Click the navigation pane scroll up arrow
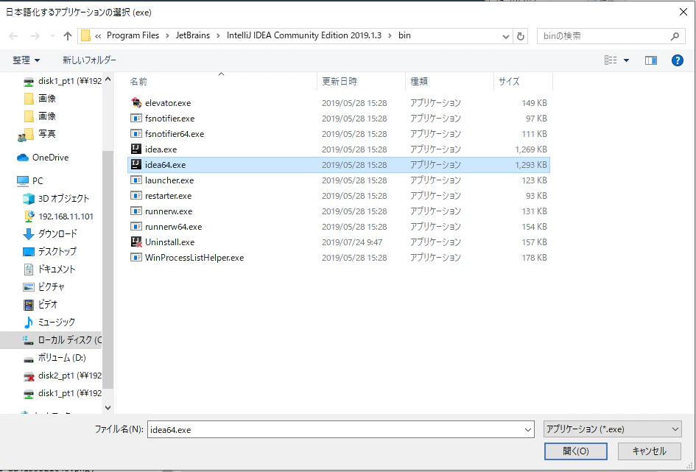This screenshot has width=696, height=472. click(x=108, y=80)
